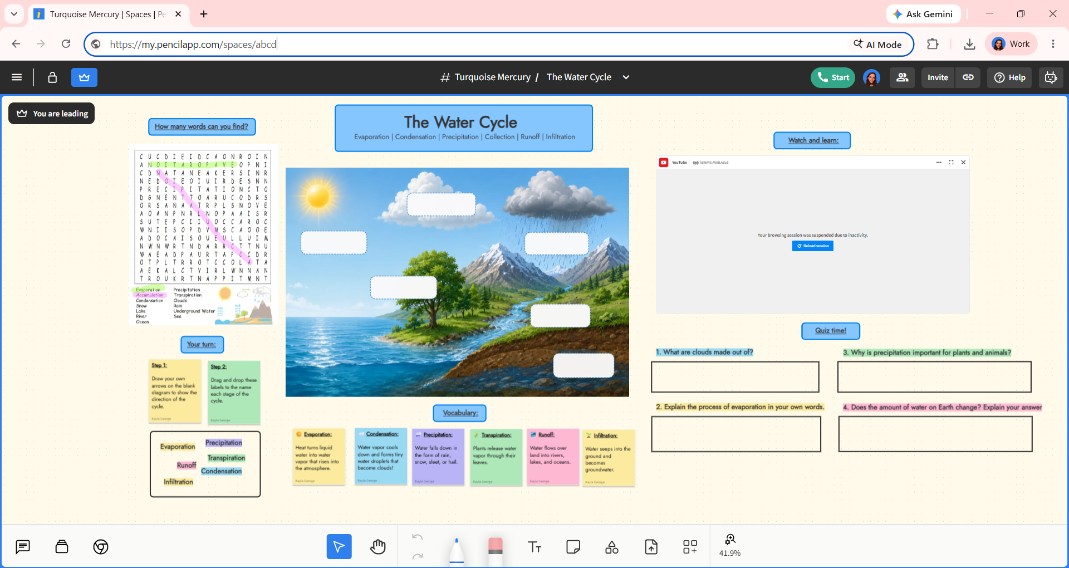Click the AI Mode button in address bar
1069x568 pixels.
[877, 45]
